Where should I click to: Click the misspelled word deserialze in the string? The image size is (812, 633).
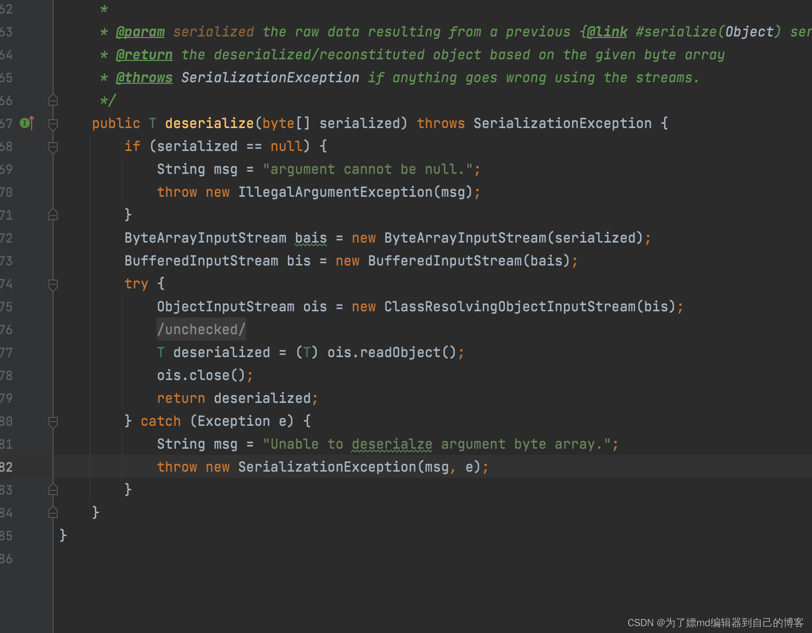(x=392, y=444)
